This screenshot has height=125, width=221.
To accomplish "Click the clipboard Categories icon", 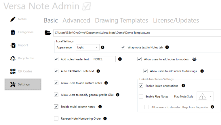I will click(13, 32).
